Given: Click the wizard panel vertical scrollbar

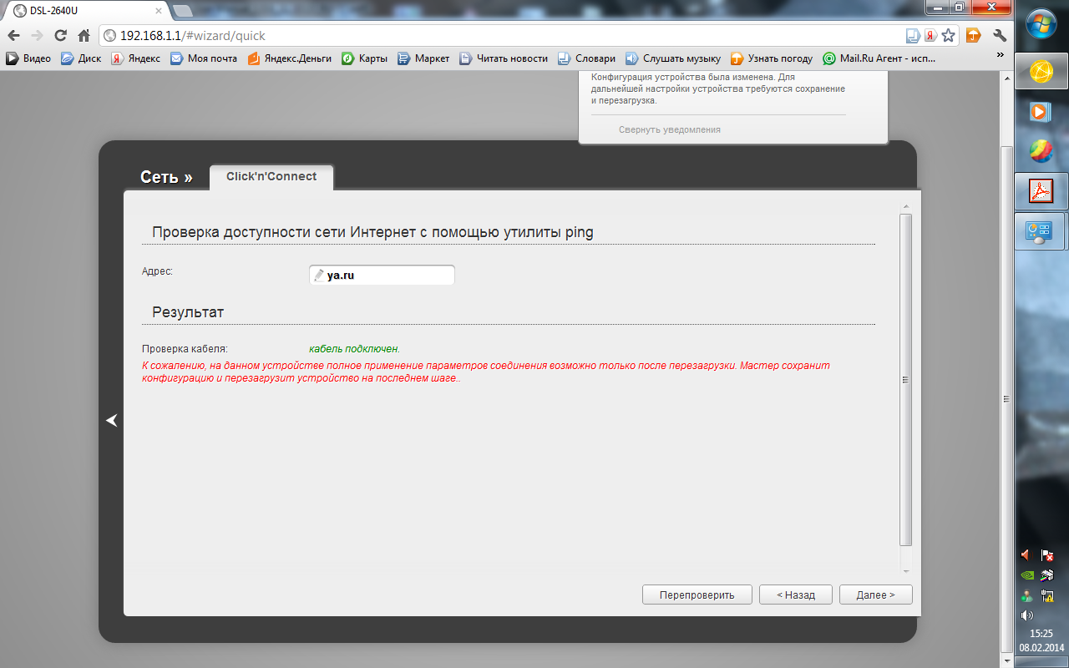Looking at the screenshot, I should click(x=905, y=380).
